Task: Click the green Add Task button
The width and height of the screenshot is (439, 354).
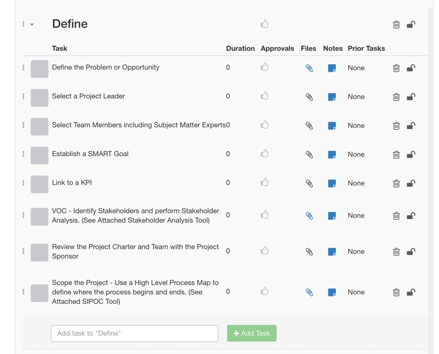Action: click(x=252, y=333)
